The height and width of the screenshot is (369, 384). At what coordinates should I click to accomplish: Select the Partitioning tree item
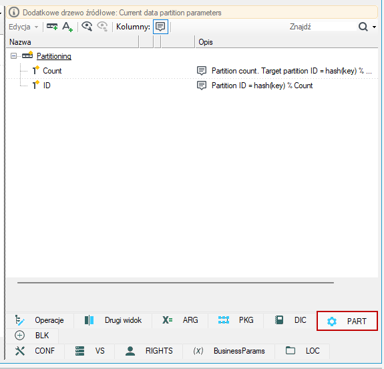click(x=54, y=56)
